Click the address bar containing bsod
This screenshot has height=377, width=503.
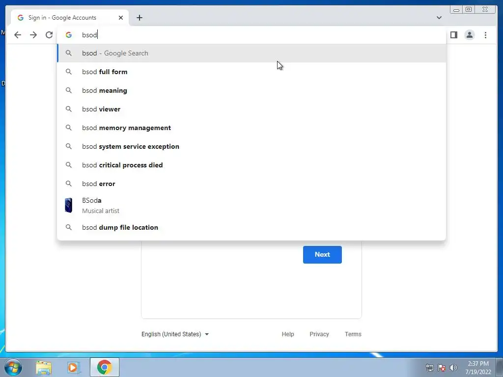click(x=251, y=35)
